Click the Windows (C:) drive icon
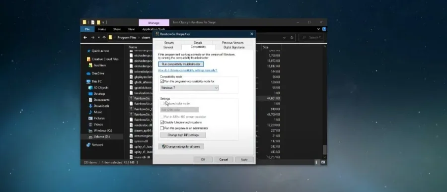Screen dimensions: 447x192 coord(90,130)
